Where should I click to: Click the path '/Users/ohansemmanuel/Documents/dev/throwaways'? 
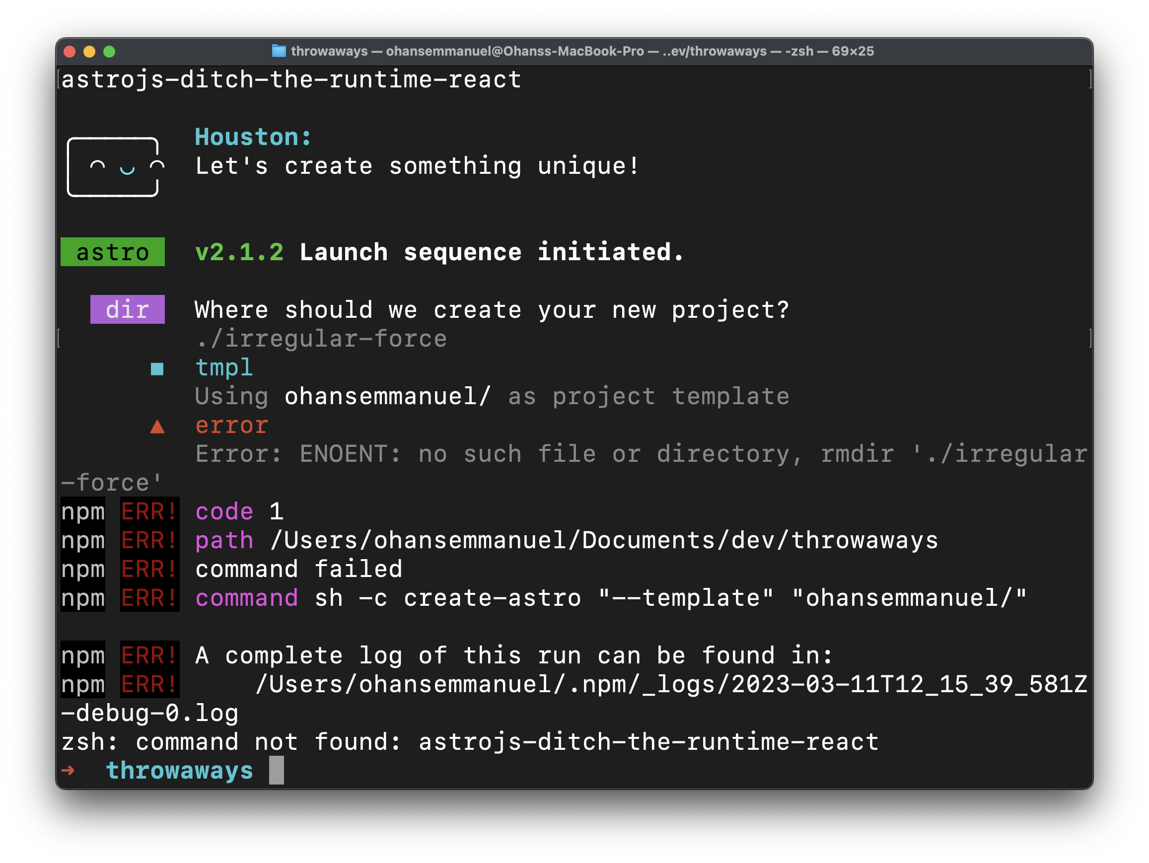[x=604, y=540]
